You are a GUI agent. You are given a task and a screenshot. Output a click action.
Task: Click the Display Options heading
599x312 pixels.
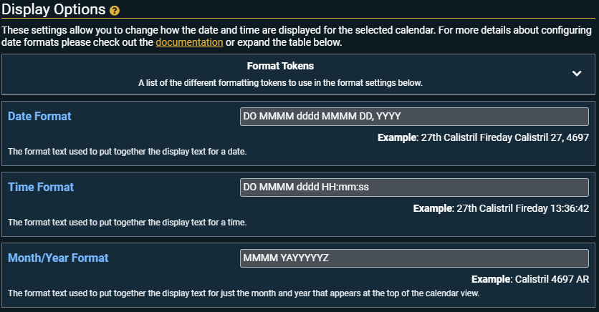tap(54, 11)
